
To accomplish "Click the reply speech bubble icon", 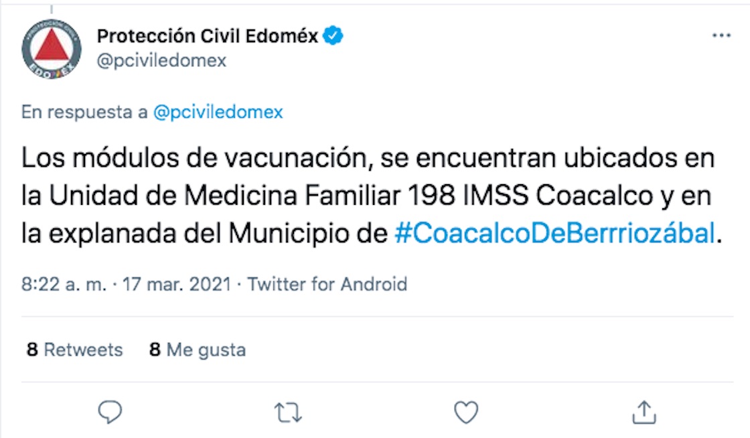I will 109,411.
